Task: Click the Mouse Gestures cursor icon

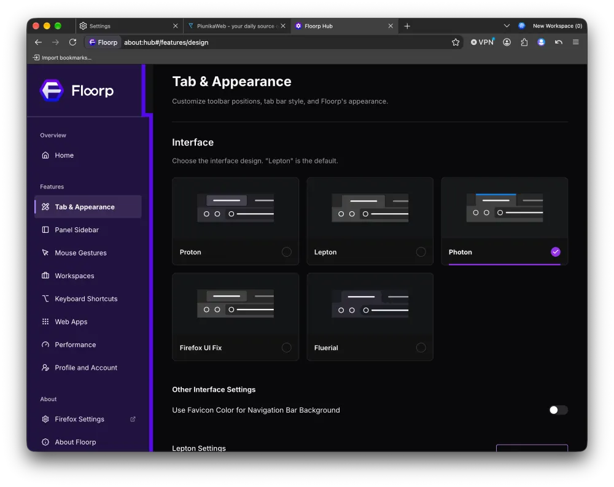Action: pyautogui.click(x=45, y=252)
